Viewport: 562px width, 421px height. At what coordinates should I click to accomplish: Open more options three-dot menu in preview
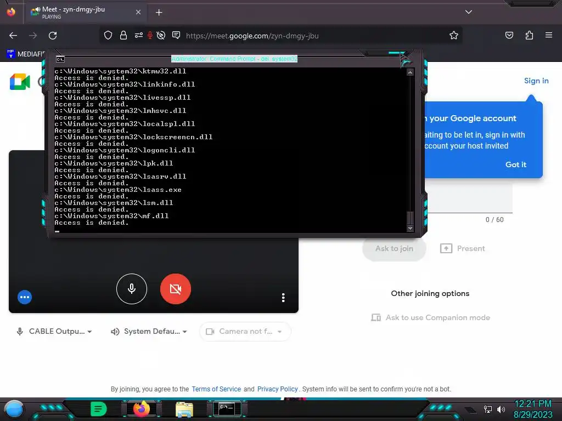tap(283, 298)
